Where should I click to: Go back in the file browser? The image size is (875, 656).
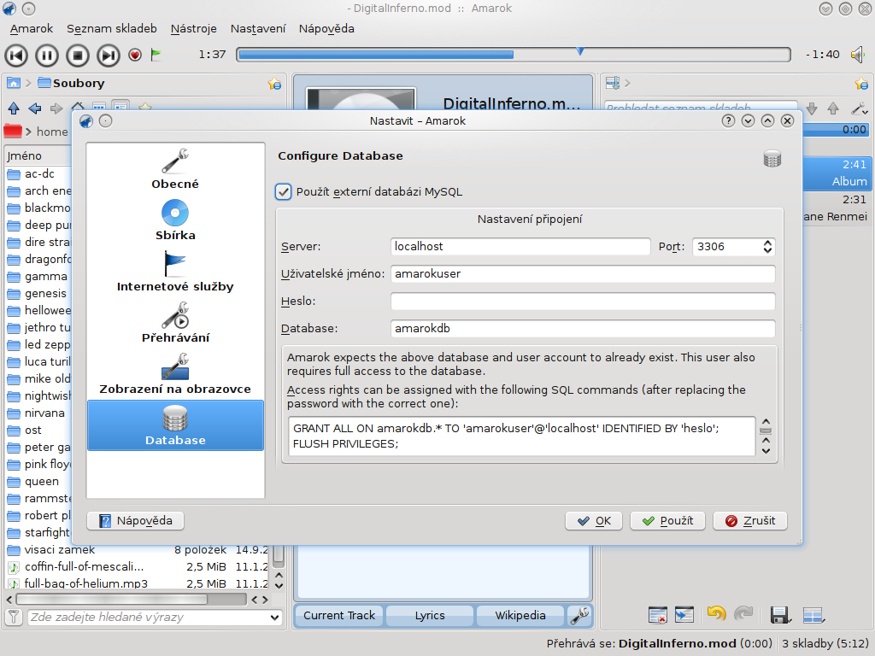(x=35, y=108)
